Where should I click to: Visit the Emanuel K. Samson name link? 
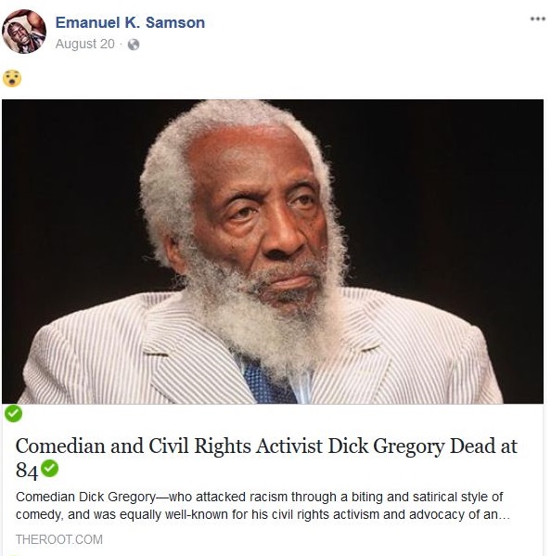(x=130, y=22)
